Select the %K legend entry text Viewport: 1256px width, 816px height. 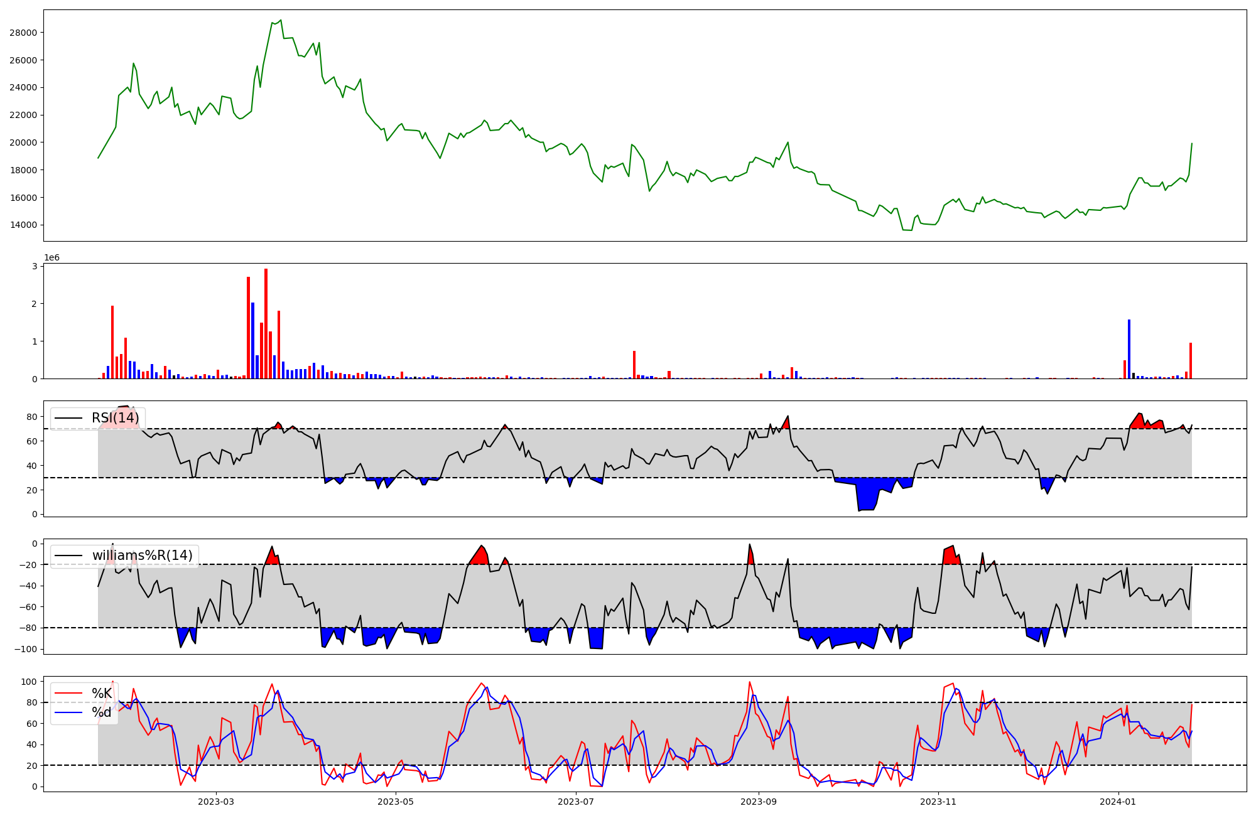pos(102,694)
